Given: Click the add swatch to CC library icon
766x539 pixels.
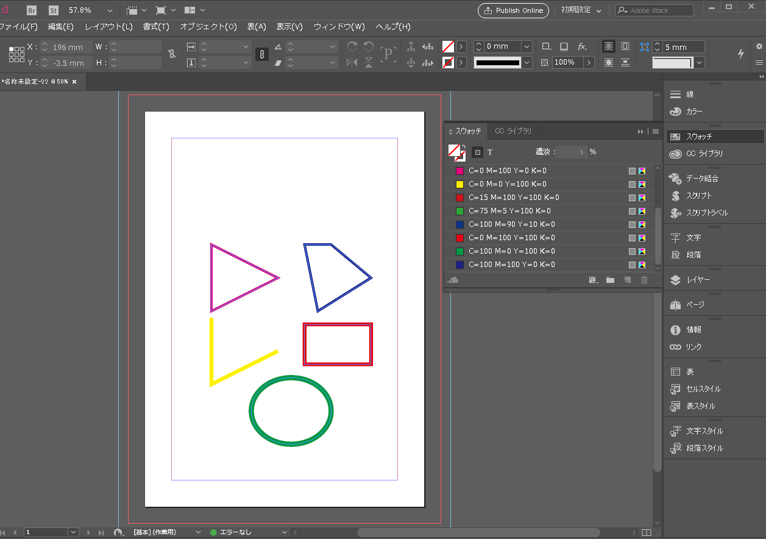Looking at the screenshot, I should click(x=453, y=280).
